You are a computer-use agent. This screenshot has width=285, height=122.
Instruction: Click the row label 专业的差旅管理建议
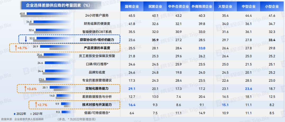point(97,80)
